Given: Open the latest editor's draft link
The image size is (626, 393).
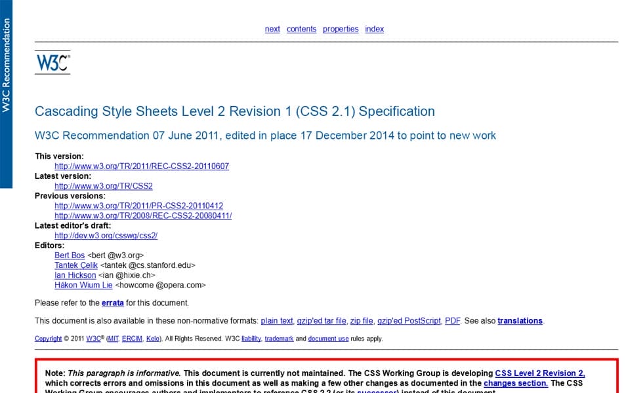Looking at the screenshot, I should [106, 235].
